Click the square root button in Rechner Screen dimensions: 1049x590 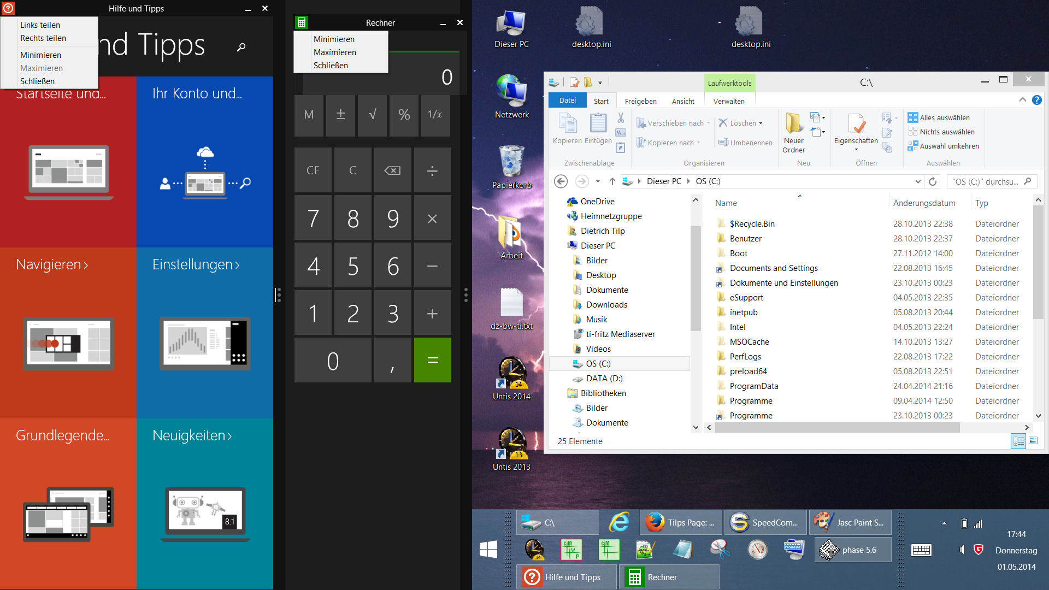point(373,115)
